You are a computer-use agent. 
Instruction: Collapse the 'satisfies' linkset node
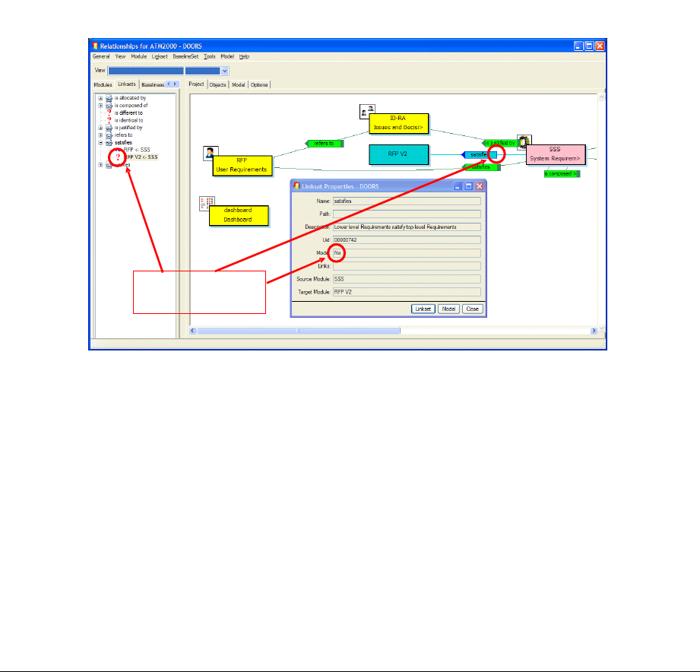click(100, 143)
